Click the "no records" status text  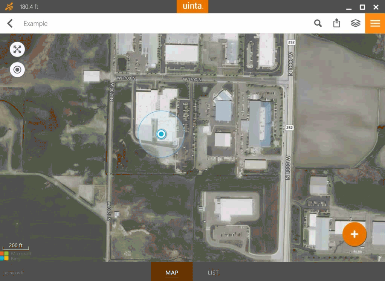click(14, 273)
